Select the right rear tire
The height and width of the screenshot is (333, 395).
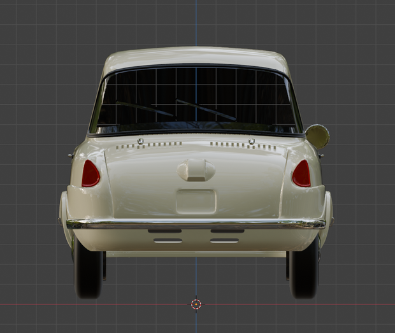(304, 273)
